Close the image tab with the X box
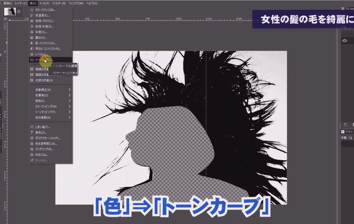 (x=19, y=12)
